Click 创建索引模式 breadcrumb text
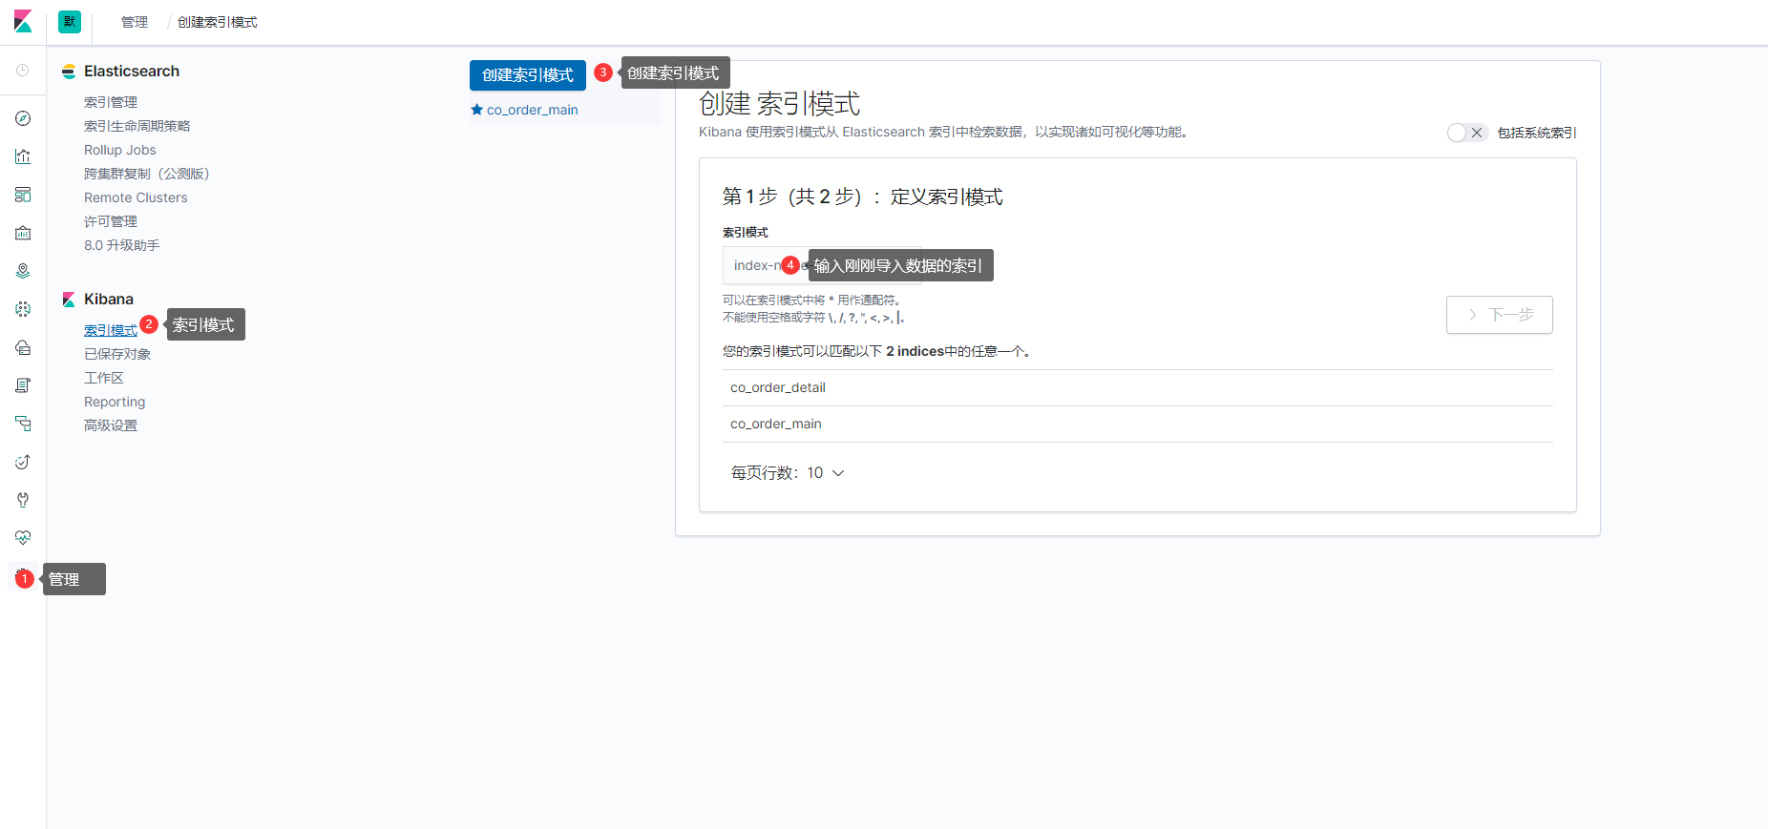This screenshot has height=829, width=1768. coord(218,22)
